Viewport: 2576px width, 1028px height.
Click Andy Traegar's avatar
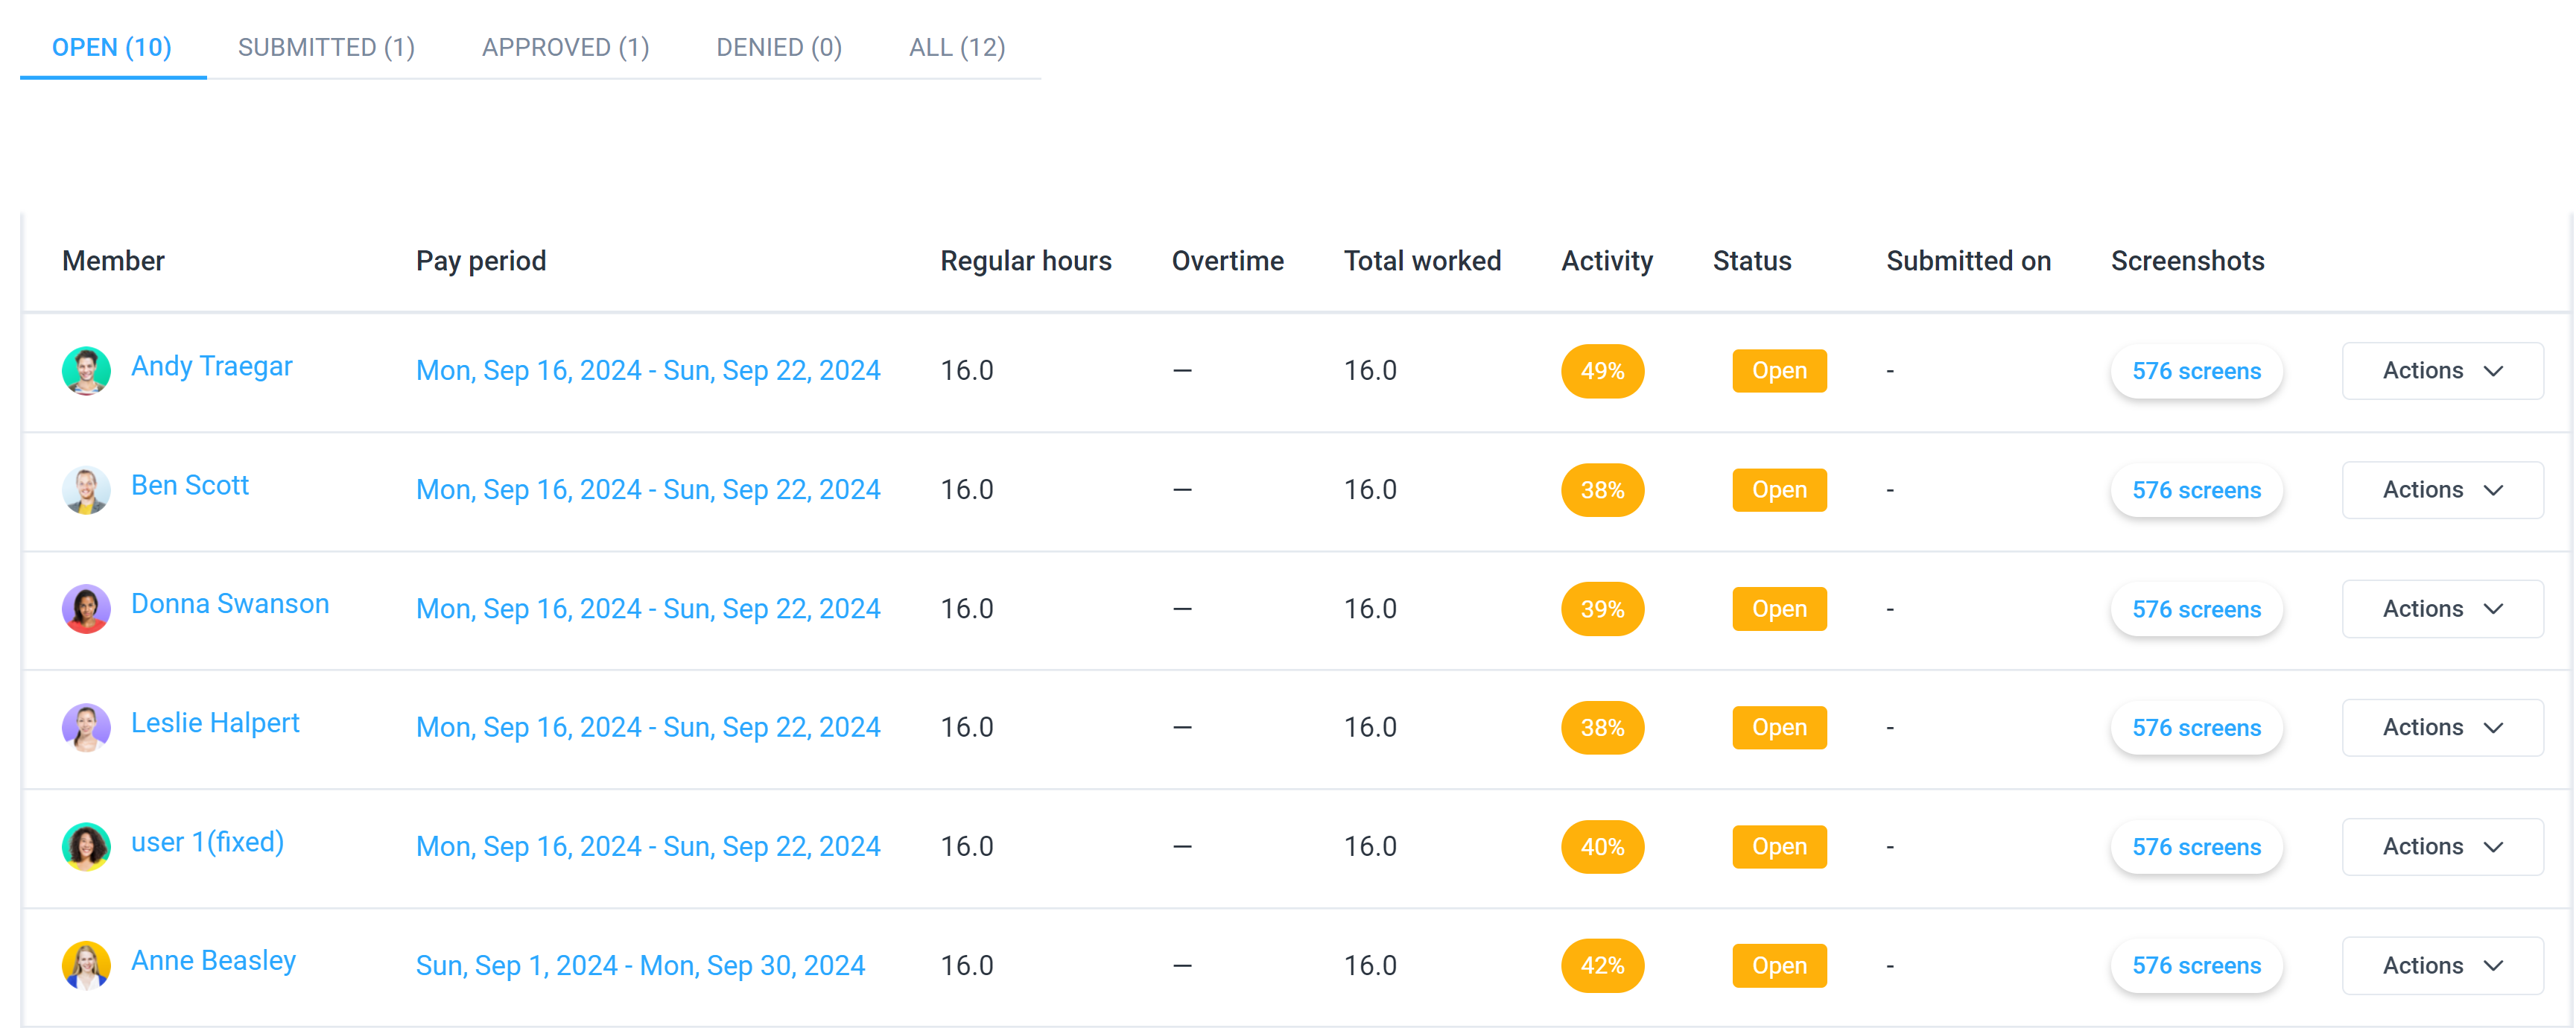[x=86, y=371]
